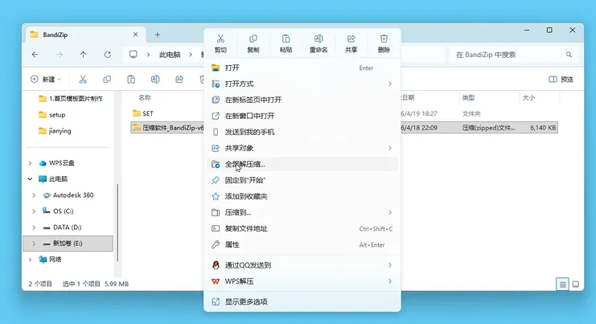Expand the 新加卷 (E:) drive arrow

click(x=34, y=244)
